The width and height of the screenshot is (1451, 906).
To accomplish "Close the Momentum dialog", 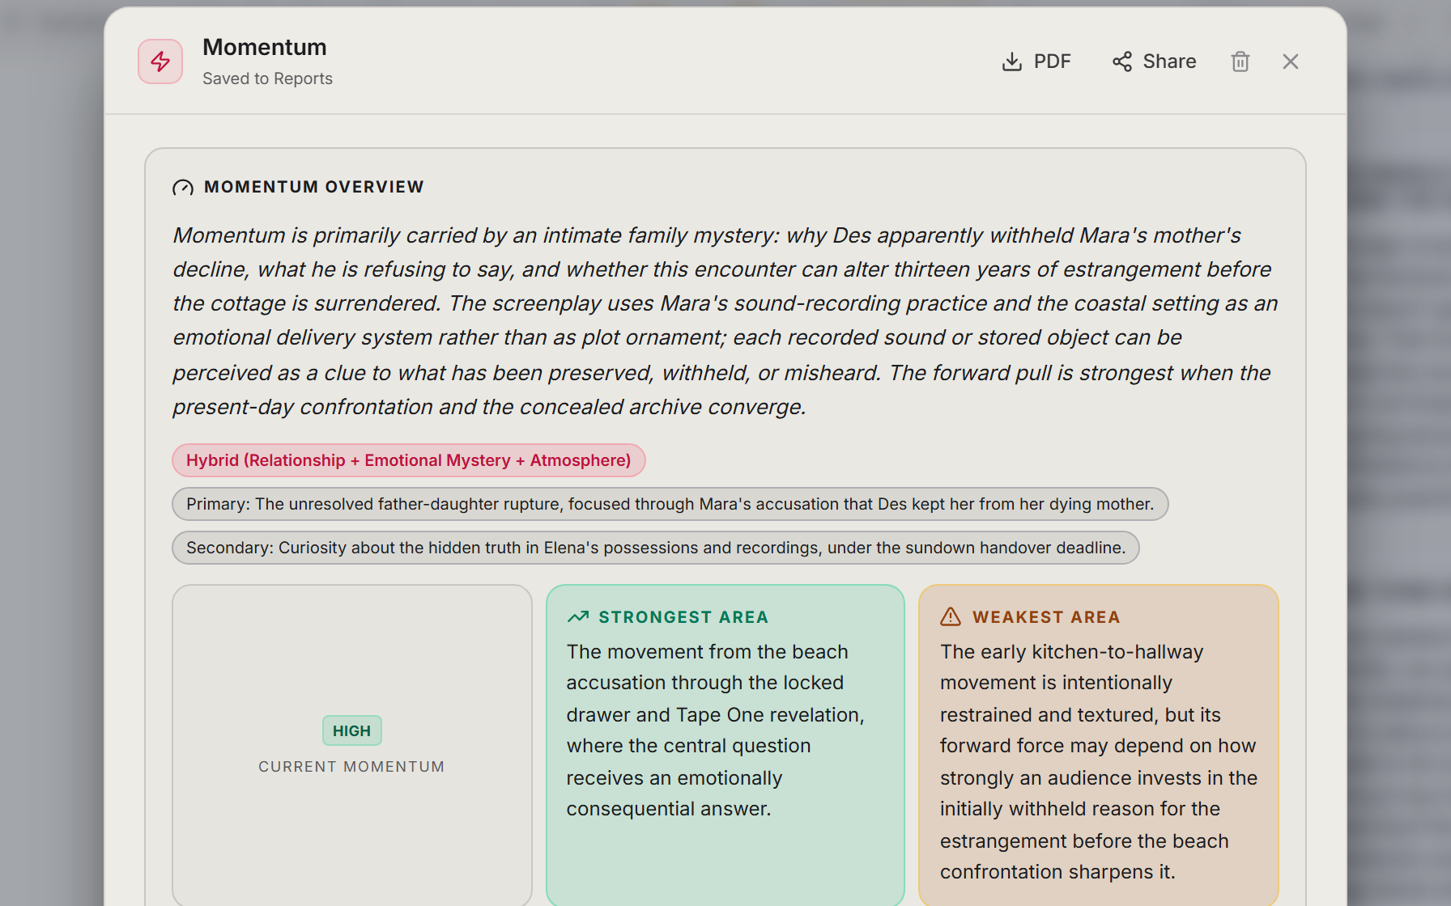I will point(1291,61).
